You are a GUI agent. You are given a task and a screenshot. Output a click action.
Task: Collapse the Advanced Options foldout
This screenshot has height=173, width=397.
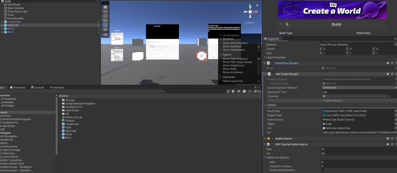click(x=265, y=158)
